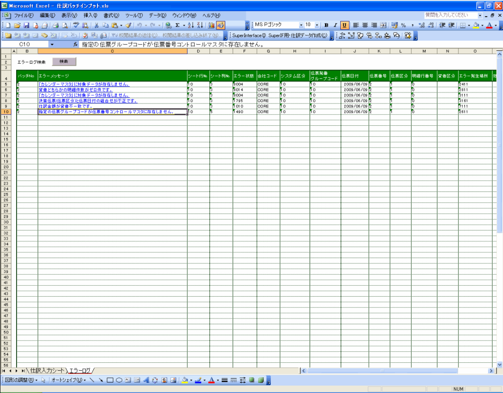Click the Save icon in the toolbar
The image size is (503, 393).
pyautogui.click(x=25, y=25)
